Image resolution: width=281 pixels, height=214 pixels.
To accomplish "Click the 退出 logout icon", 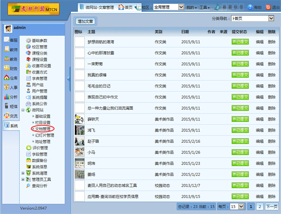I will tap(268, 8).
